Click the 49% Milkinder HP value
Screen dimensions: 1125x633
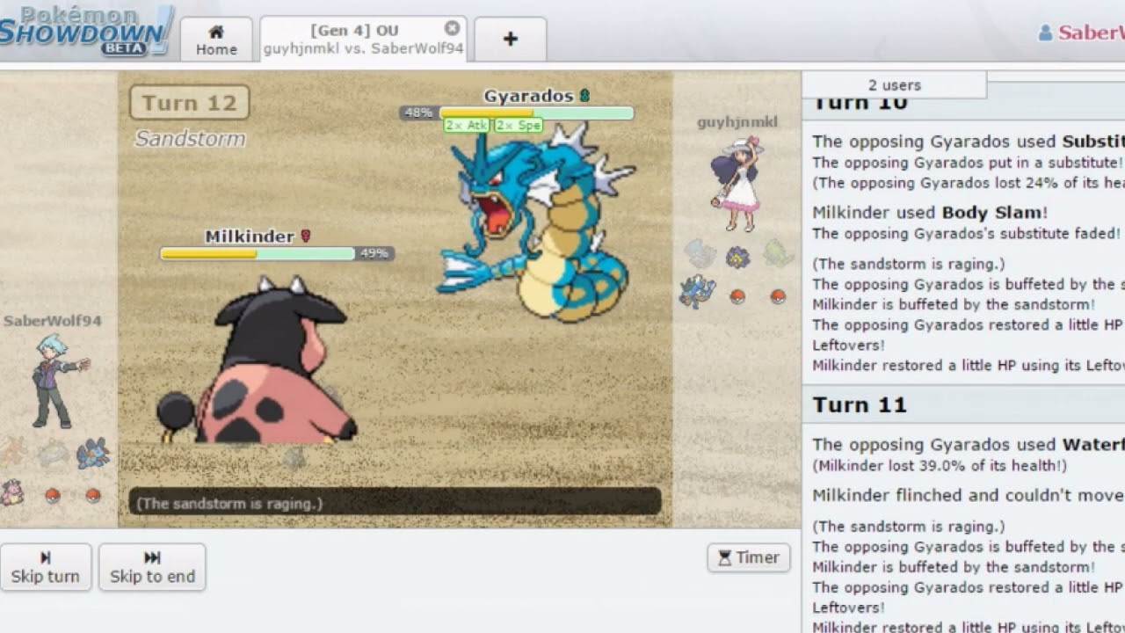click(x=374, y=253)
